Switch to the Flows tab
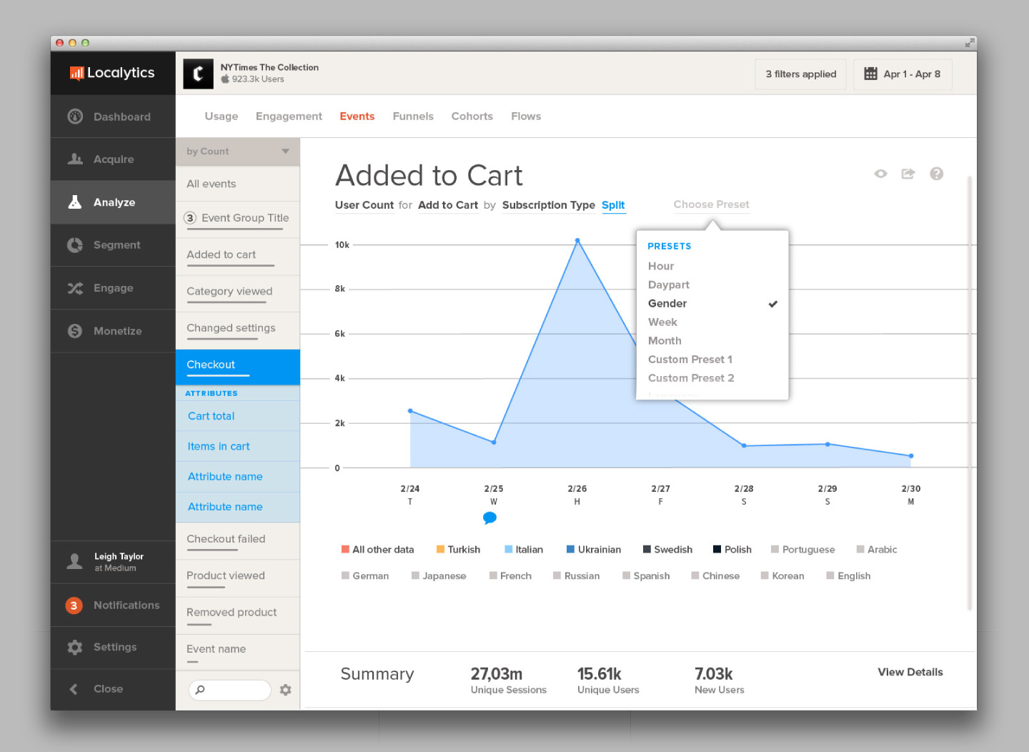This screenshot has width=1029, height=752. [x=526, y=117]
